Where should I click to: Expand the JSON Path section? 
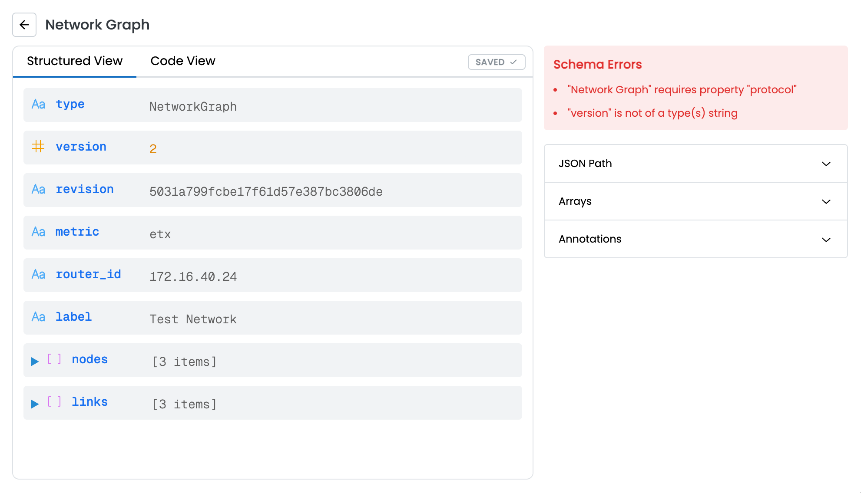[695, 164]
